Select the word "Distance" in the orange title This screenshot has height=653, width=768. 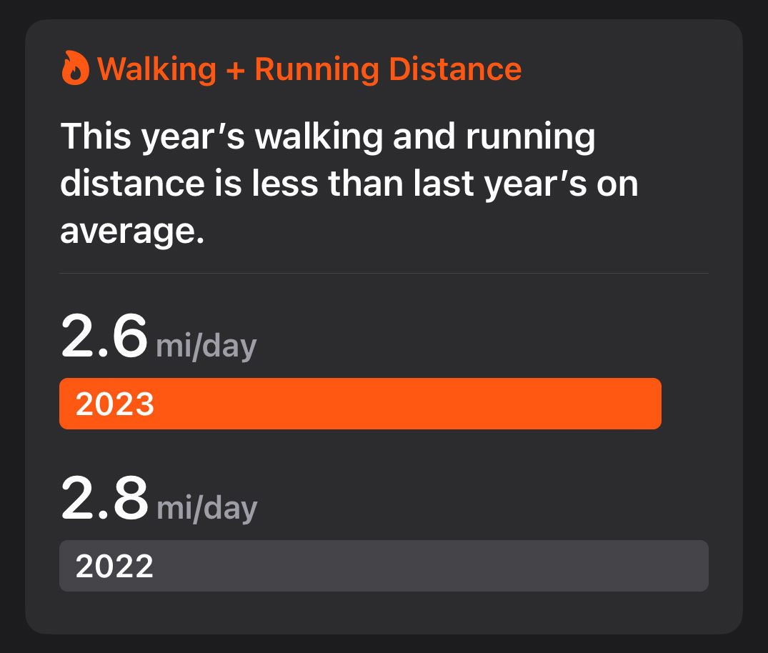[455, 69]
